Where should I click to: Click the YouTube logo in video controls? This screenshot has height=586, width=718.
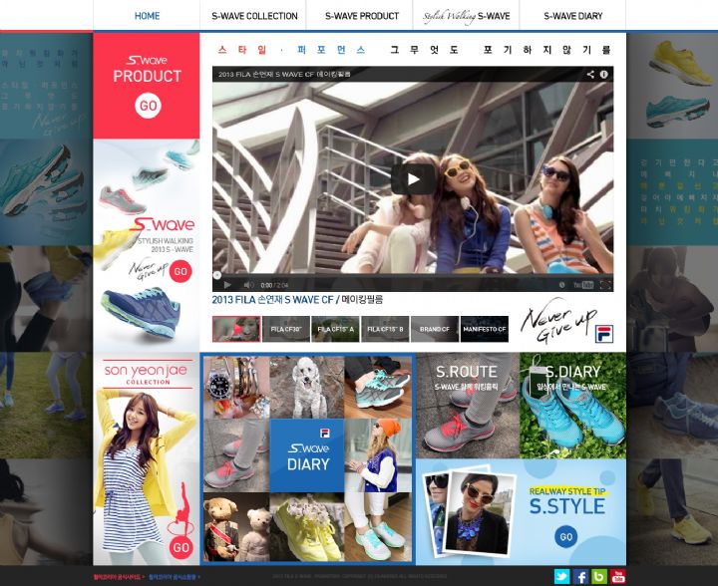tap(583, 285)
